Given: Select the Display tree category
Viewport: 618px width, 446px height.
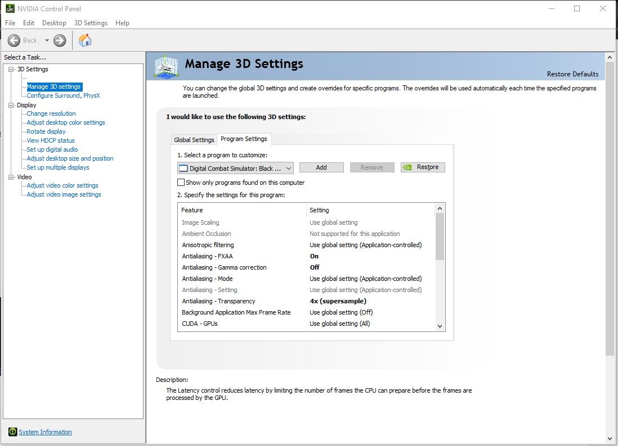Looking at the screenshot, I should pos(26,105).
